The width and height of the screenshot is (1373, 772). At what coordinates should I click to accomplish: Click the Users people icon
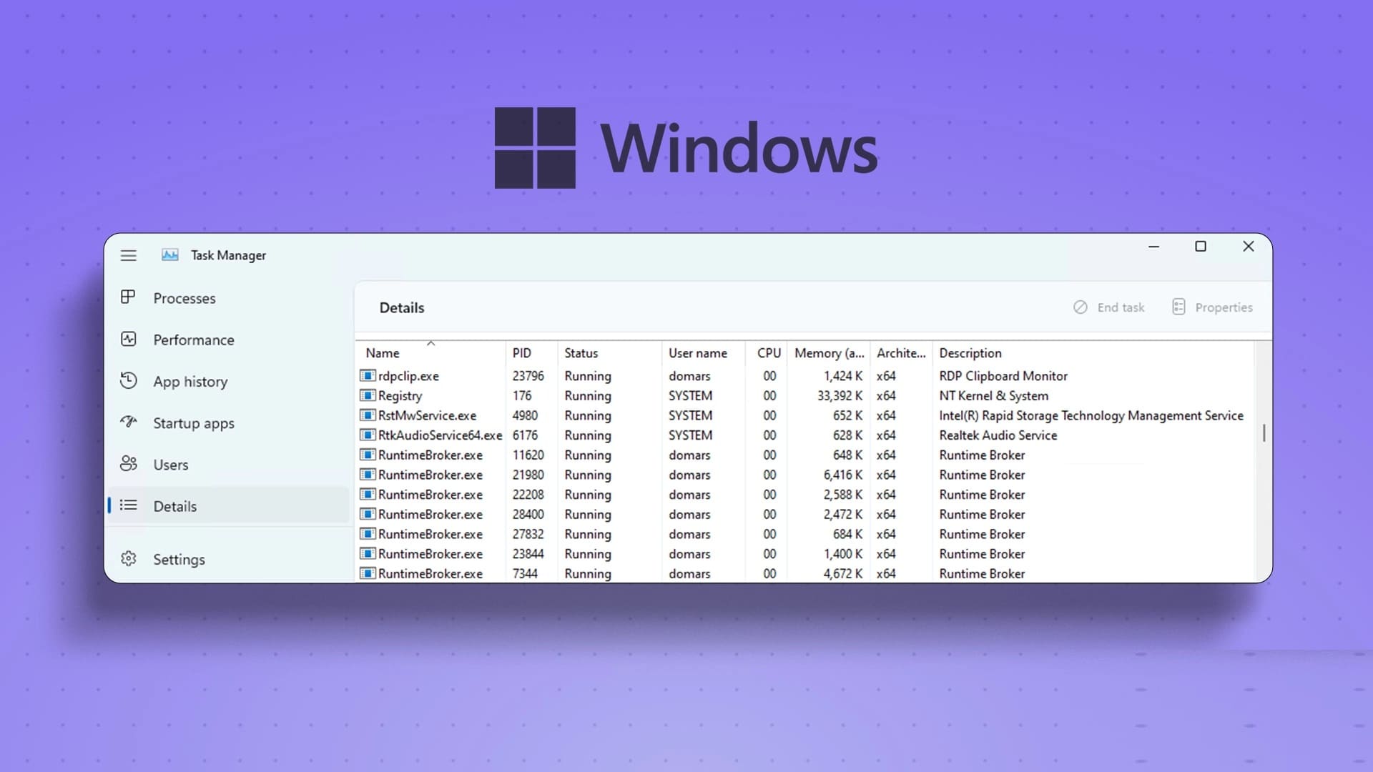128,463
